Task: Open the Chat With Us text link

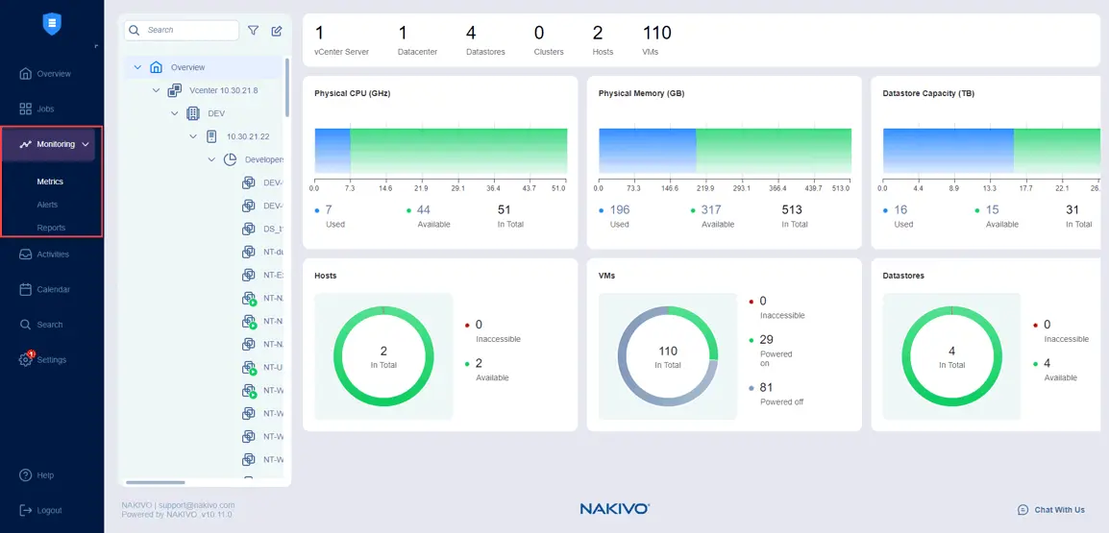Action: 1059,510
